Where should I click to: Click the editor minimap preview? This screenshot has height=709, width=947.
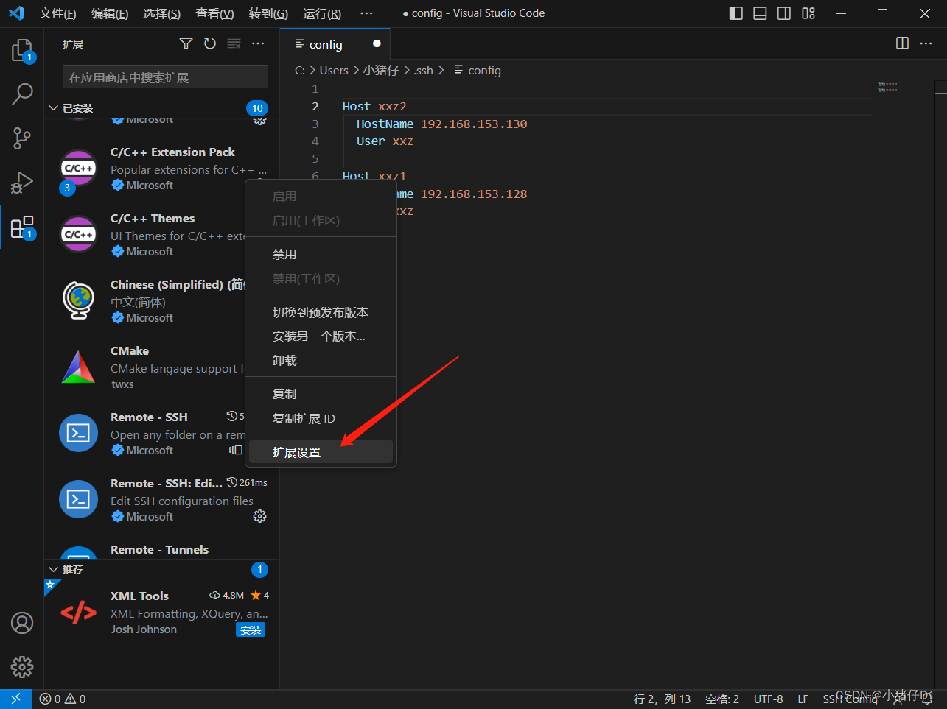[x=887, y=87]
